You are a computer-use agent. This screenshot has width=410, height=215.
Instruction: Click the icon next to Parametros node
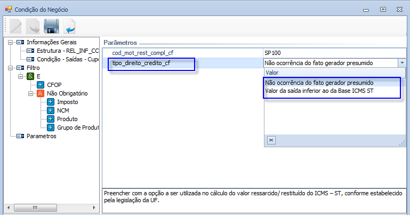point(20,136)
